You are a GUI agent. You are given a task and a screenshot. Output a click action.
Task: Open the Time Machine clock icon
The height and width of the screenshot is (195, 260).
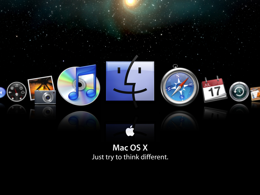tap(239, 91)
